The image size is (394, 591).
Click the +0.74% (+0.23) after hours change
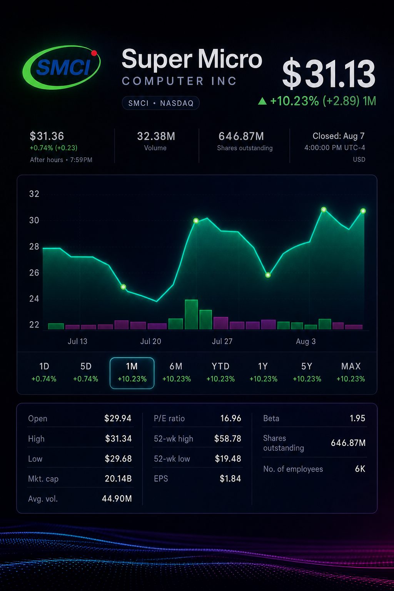point(53,148)
